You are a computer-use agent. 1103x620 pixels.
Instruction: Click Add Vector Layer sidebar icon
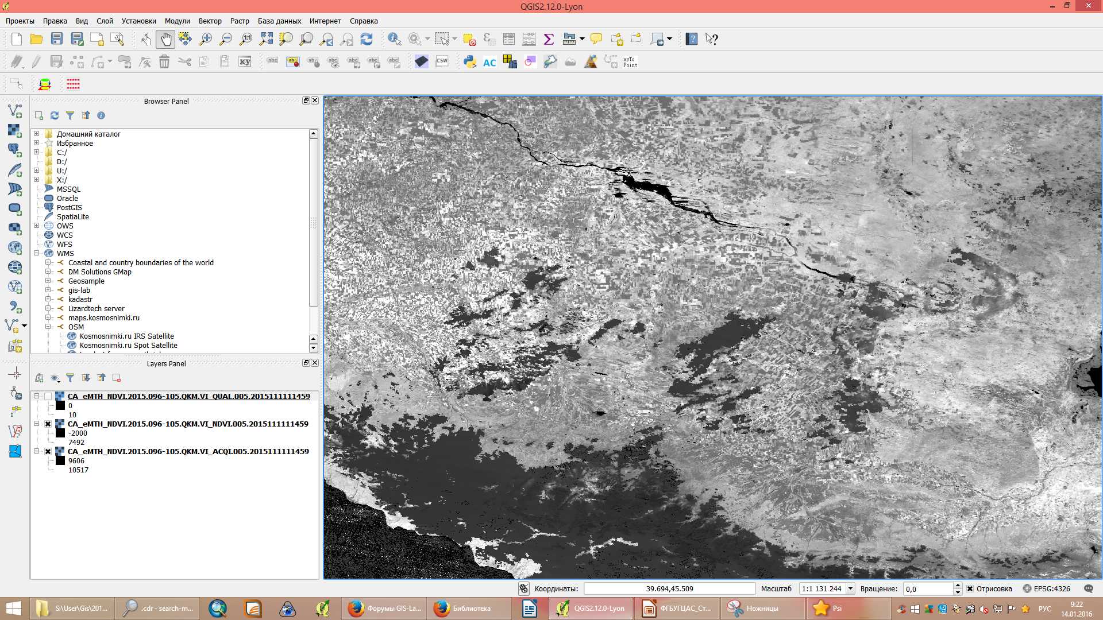click(15, 111)
